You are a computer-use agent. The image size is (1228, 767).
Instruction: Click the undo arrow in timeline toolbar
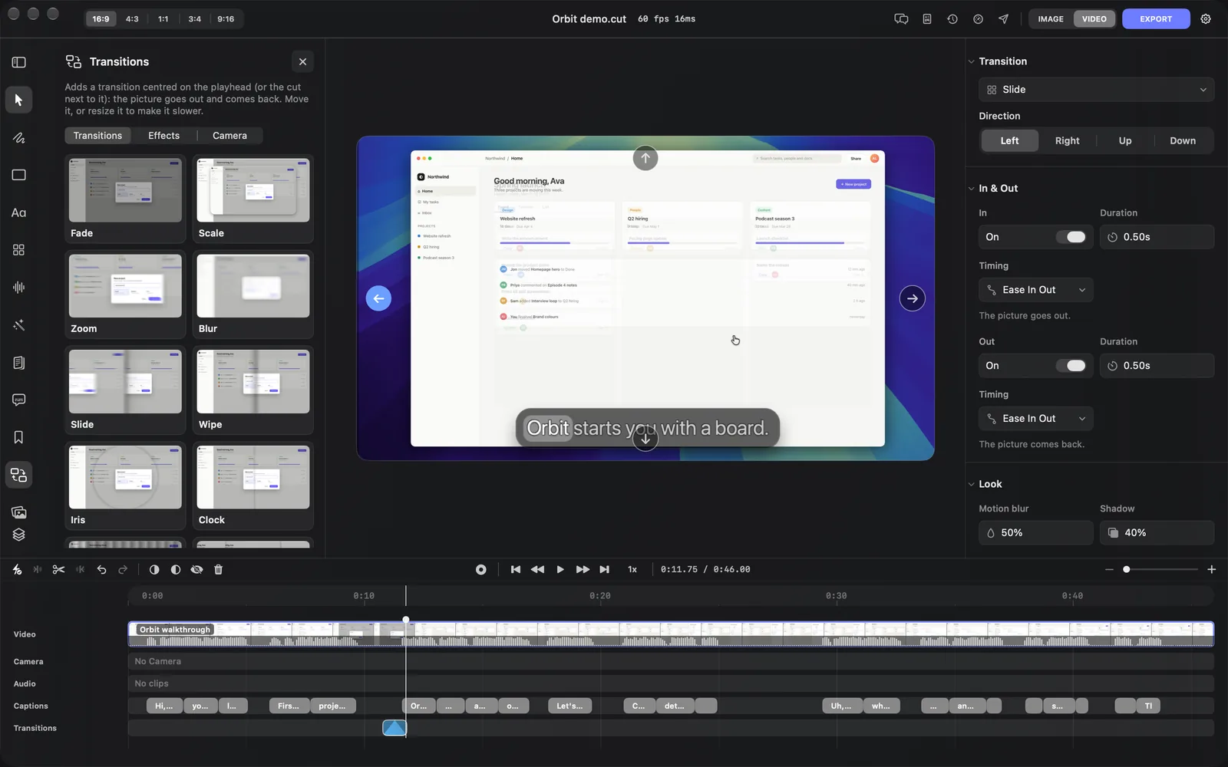(x=101, y=569)
